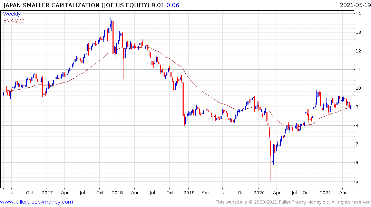This screenshot has height=207, width=371.
Task: Click the 2021 time axis label
Action: click(x=325, y=193)
